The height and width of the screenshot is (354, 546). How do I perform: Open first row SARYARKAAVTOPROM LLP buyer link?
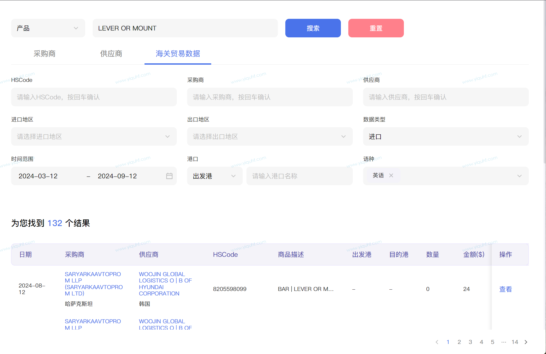pos(94,284)
